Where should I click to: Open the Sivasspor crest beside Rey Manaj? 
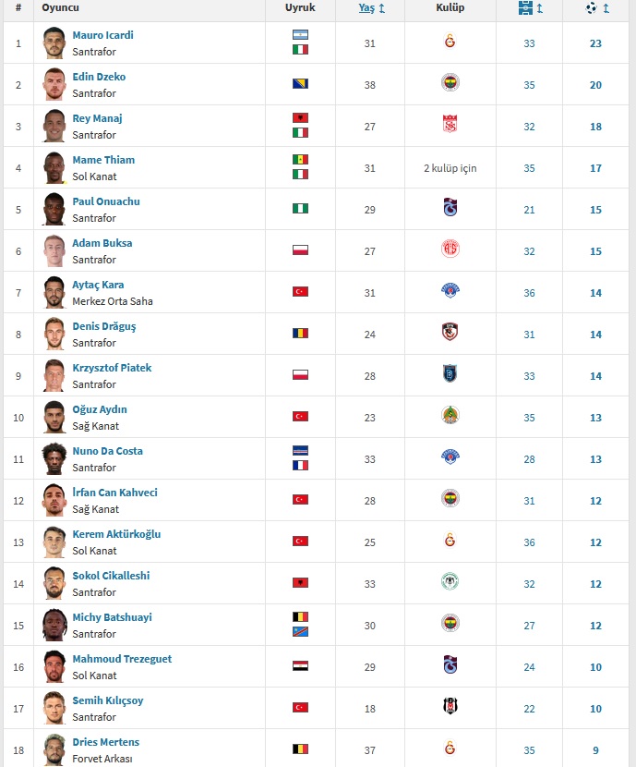coord(450,124)
